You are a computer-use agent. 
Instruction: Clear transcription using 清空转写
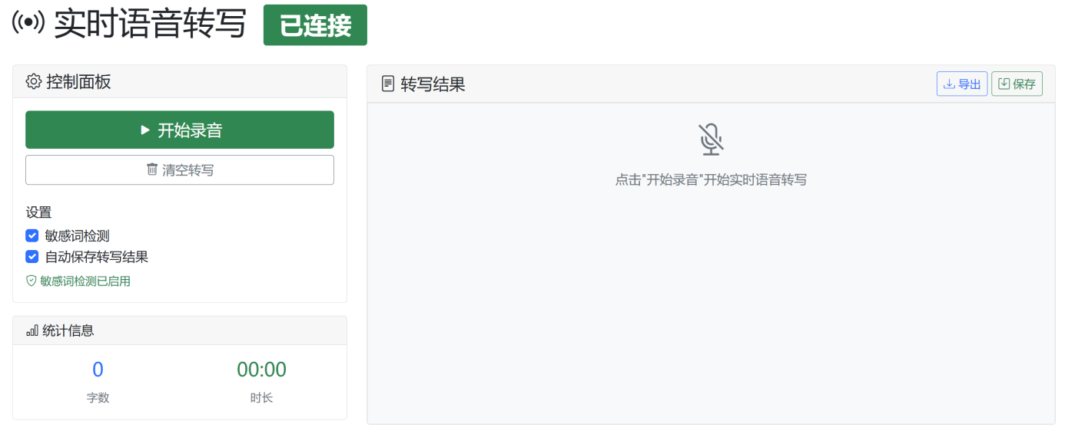(179, 169)
